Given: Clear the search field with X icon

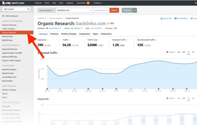Looking at the screenshot, I should [x=90, y=10].
